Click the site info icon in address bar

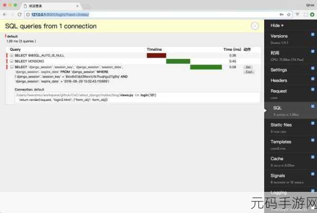pyautogui.click(x=28, y=15)
